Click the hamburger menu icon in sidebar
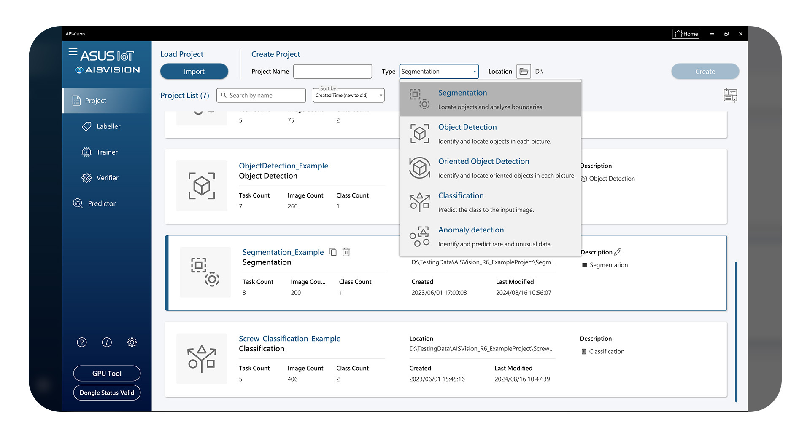810x438 pixels. pos(73,52)
